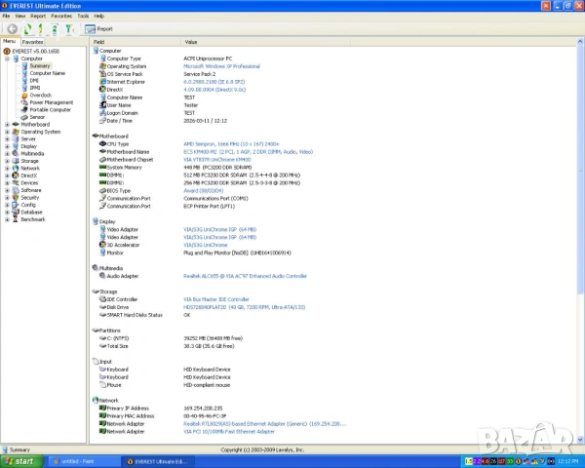Open the HDS728040PLAT20 disk drive link
The width and height of the screenshot is (585, 468).
tap(245, 307)
